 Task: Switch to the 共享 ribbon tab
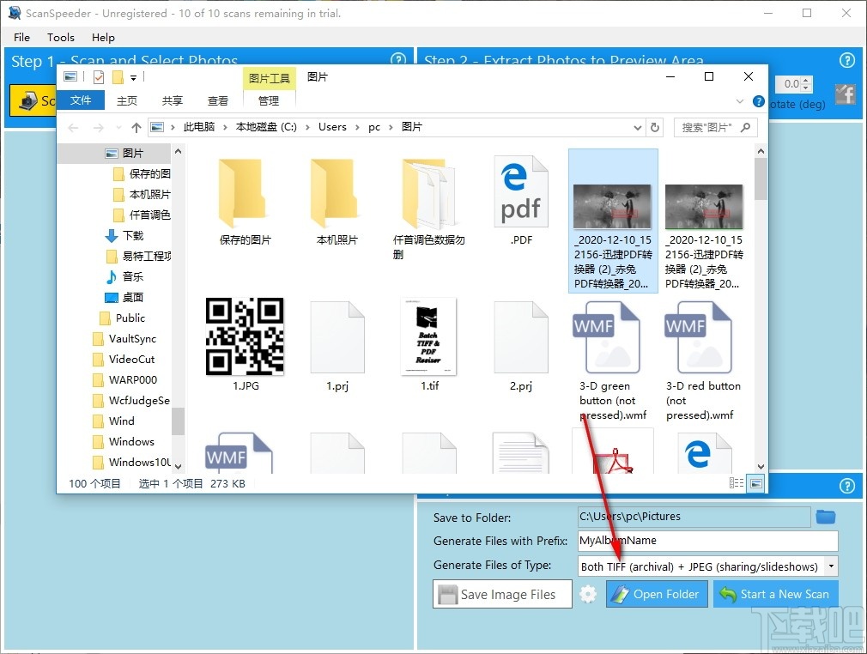point(173,100)
